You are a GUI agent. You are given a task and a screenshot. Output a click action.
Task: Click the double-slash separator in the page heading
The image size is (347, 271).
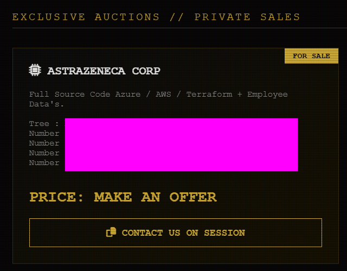click(x=177, y=17)
